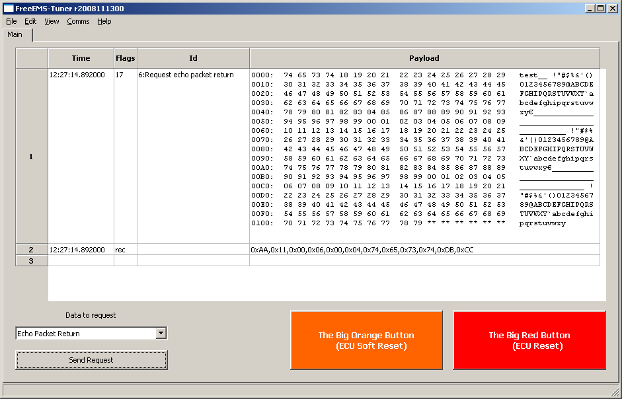
Task: Select row 1 header in the packet table
Action: pos(31,157)
